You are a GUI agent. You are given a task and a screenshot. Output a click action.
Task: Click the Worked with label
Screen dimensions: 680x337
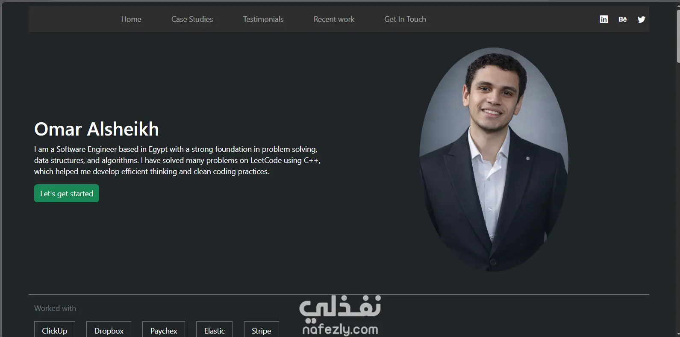55,308
